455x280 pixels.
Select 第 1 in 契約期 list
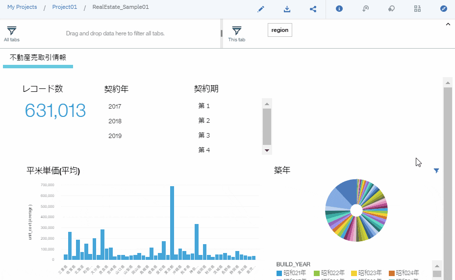204,106
